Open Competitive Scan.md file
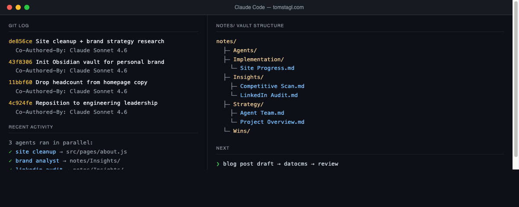 (x=272, y=86)
